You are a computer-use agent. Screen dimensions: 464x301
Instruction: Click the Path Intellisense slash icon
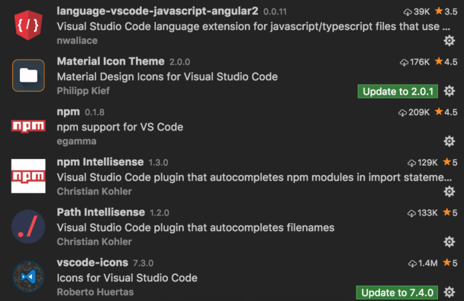click(x=28, y=227)
